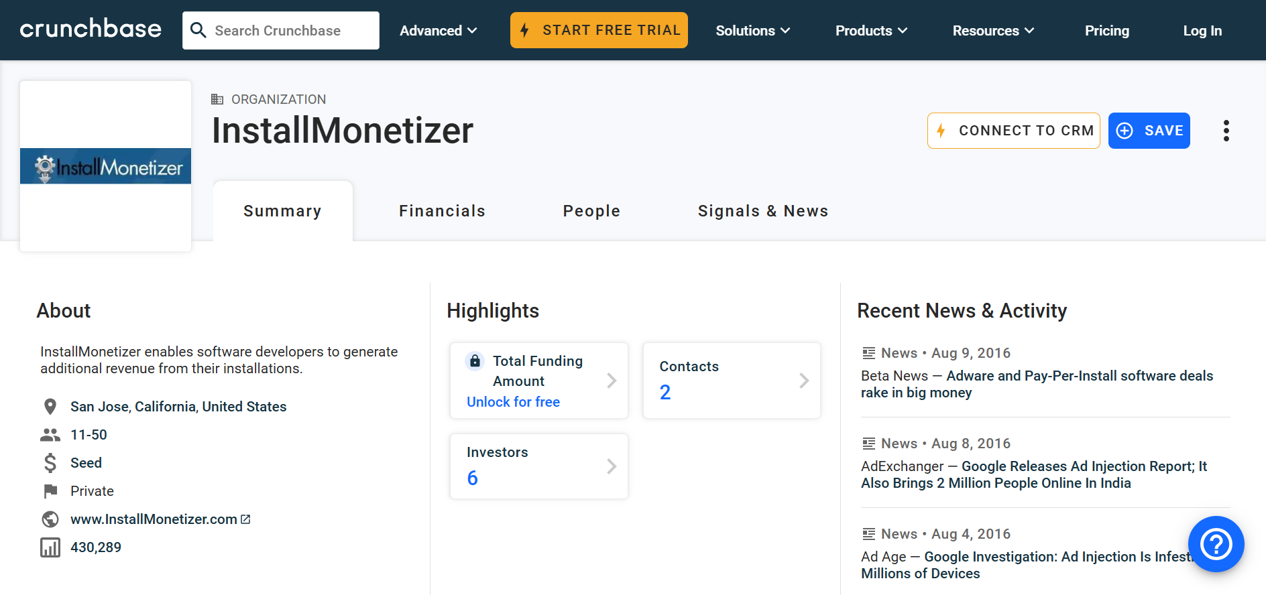Click the search magnifier icon
1266x595 pixels.
point(198,30)
